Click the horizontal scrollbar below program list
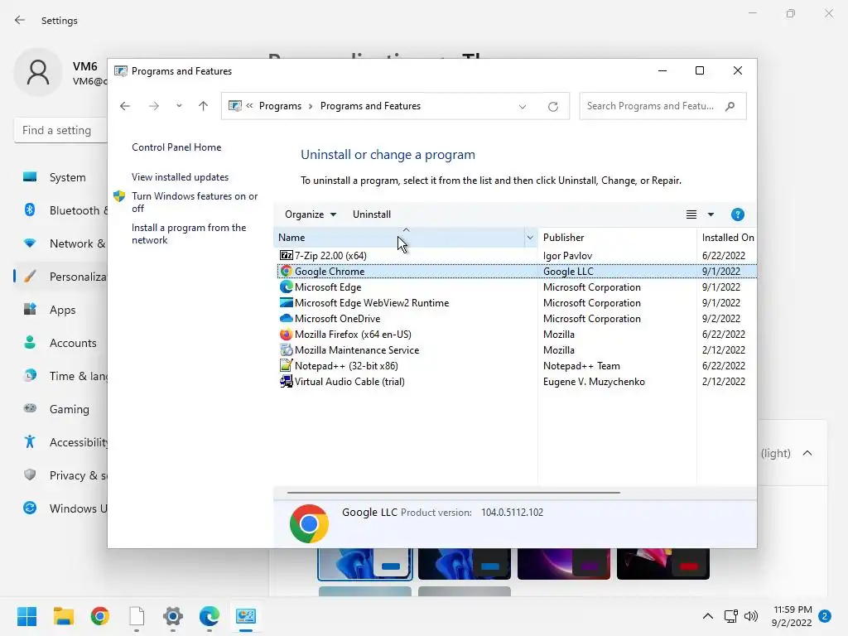 pos(453,493)
